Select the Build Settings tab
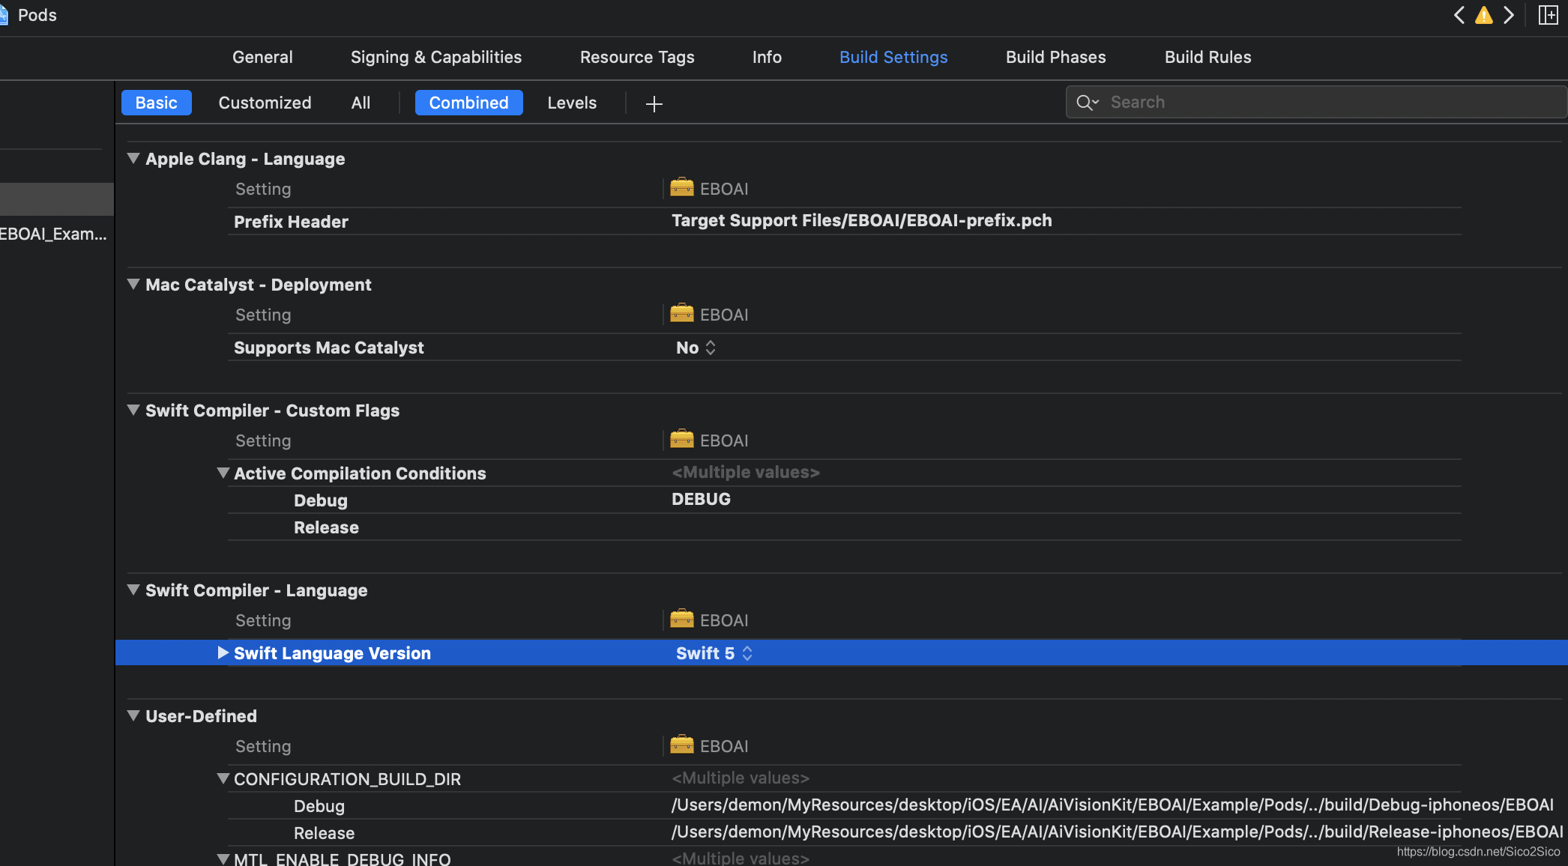Image resolution: width=1568 pixels, height=866 pixels. [x=893, y=57]
